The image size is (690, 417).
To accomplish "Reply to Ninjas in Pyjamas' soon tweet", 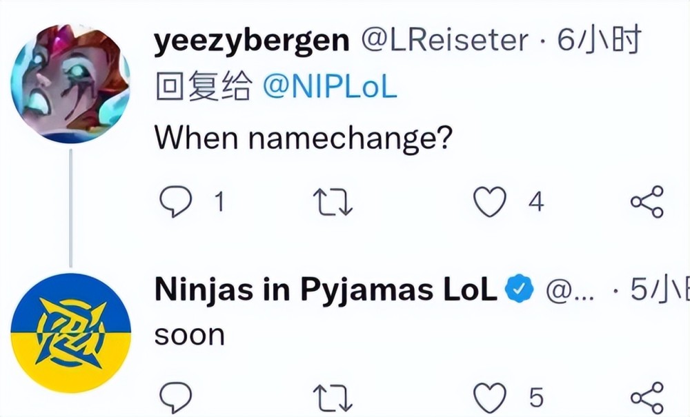I will coord(175,398).
